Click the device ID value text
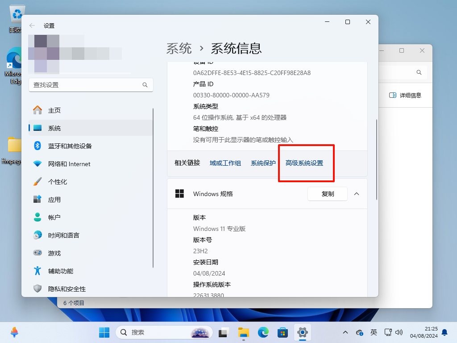The image size is (457, 343). tap(252, 73)
